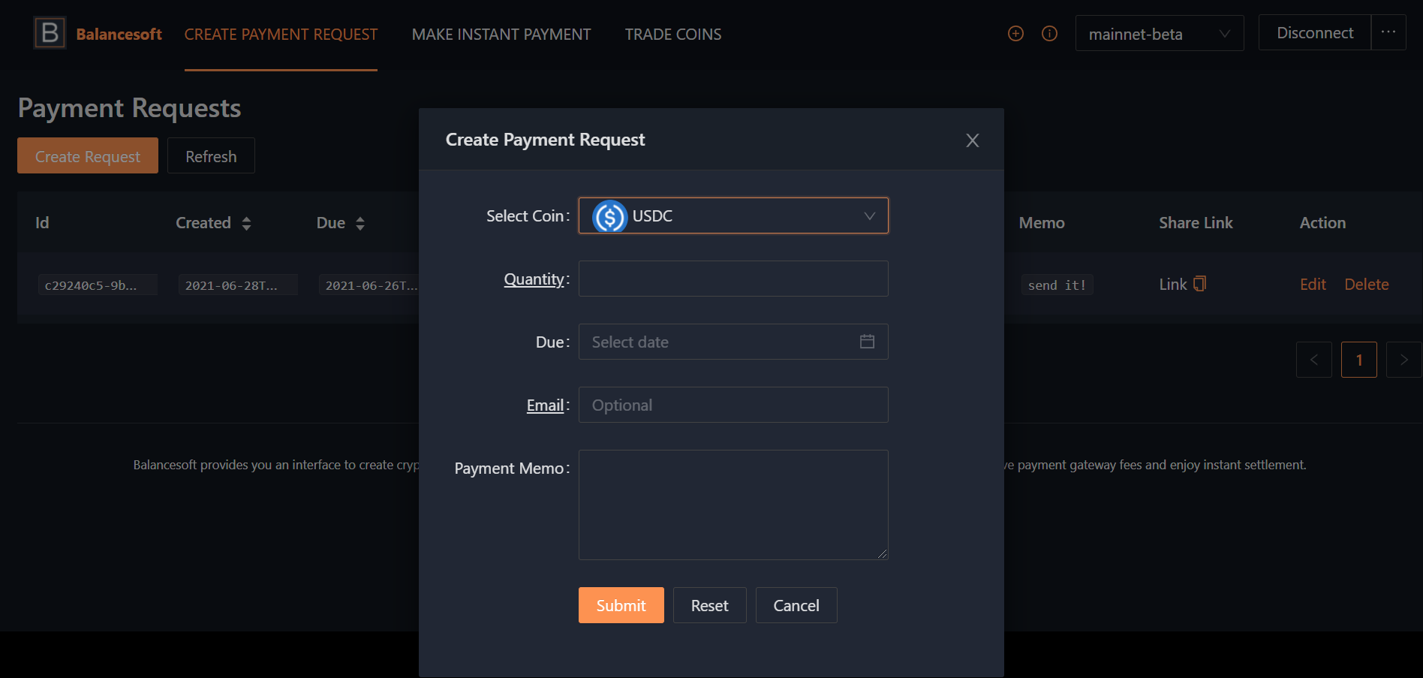Screen dimensions: 1423x678
Task: Open the info circle icon in header
Action: (x=1050, y=34)
